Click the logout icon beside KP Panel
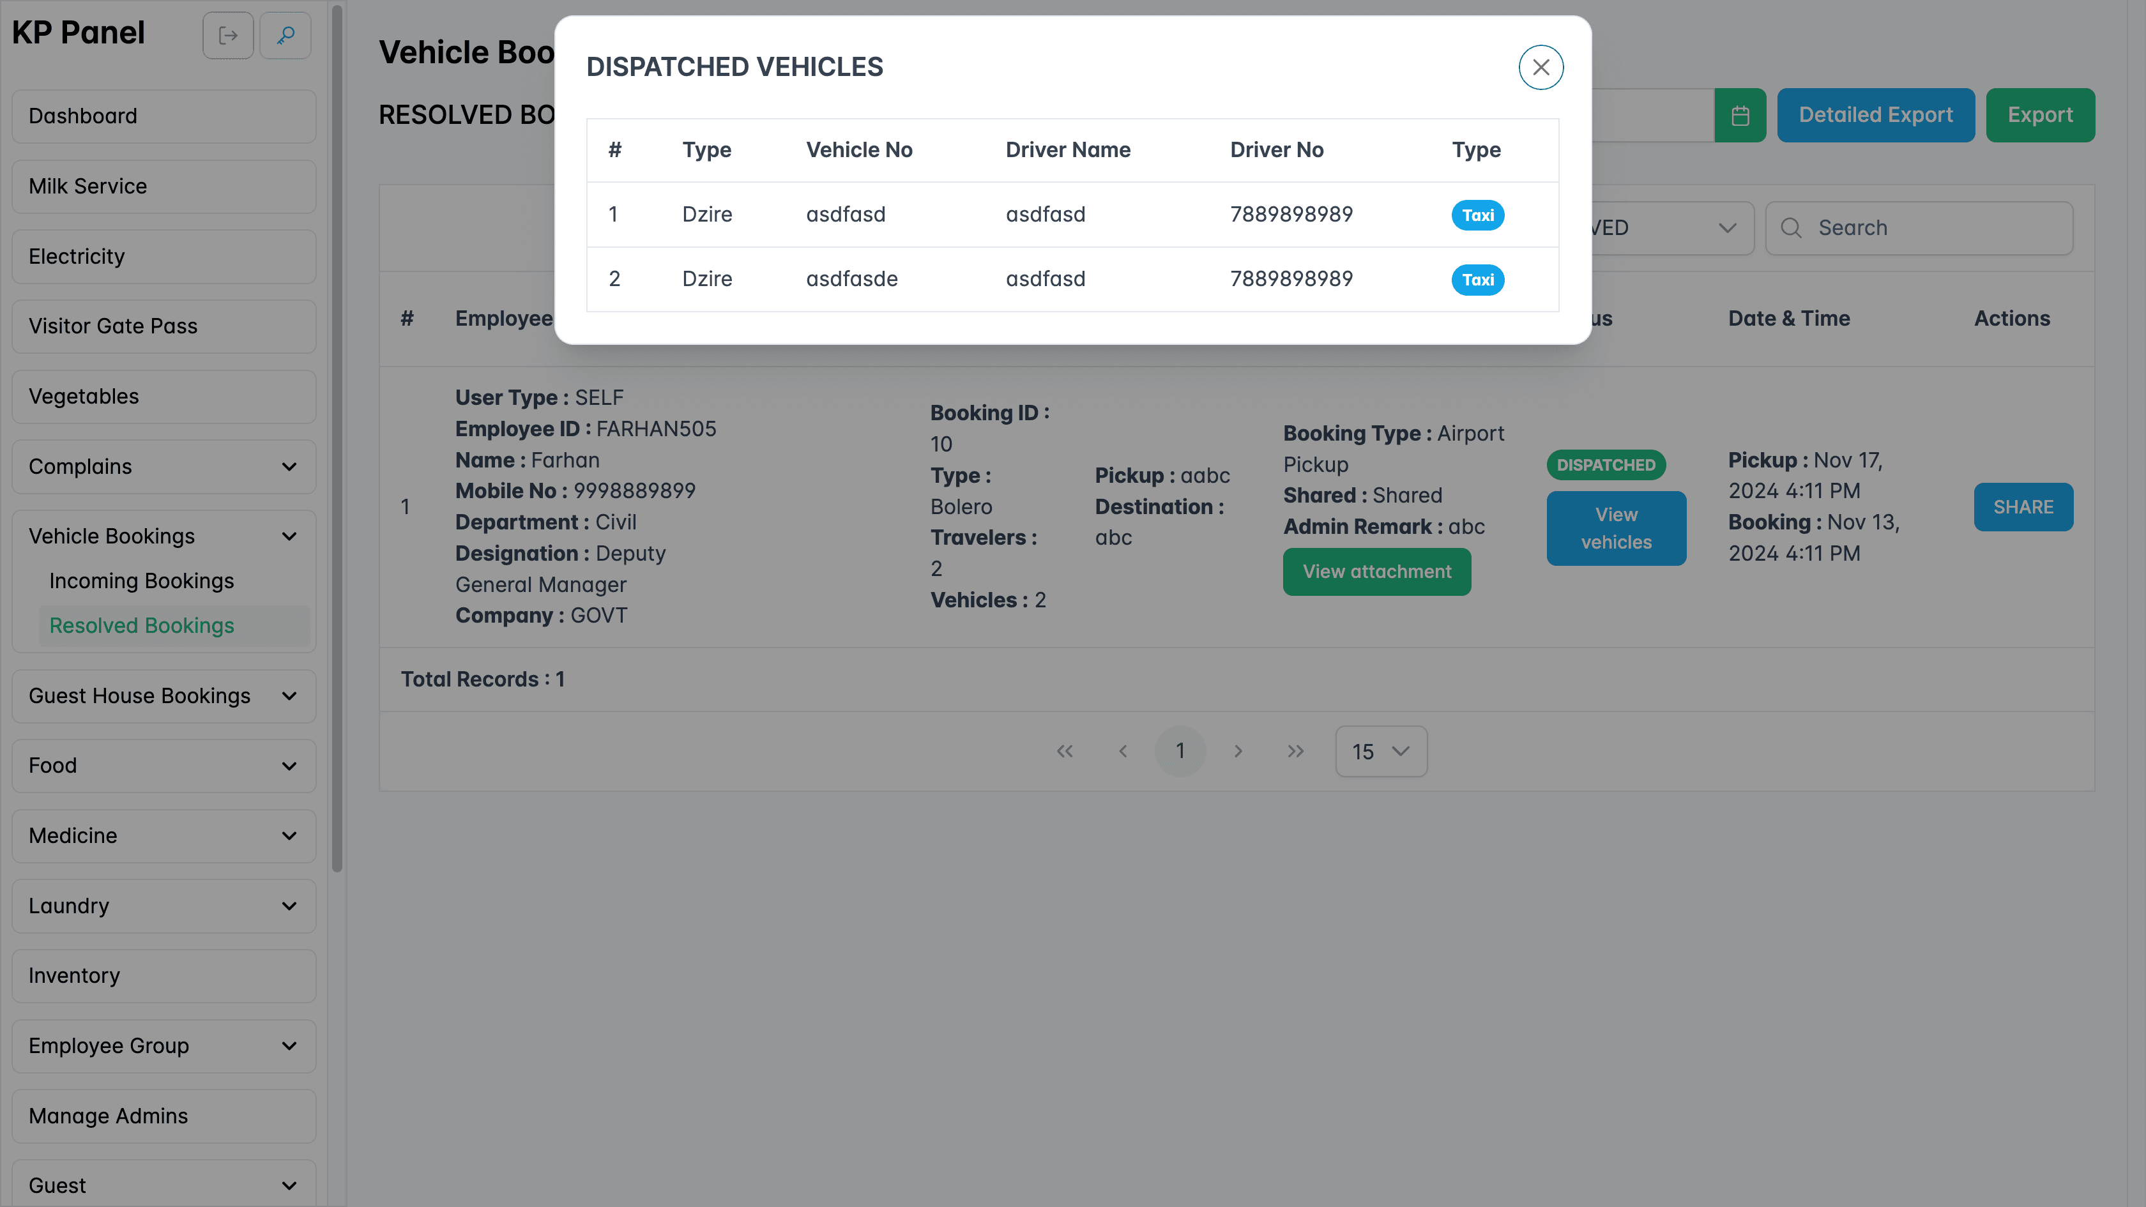 pyautogui.click(x=227, y=36)
